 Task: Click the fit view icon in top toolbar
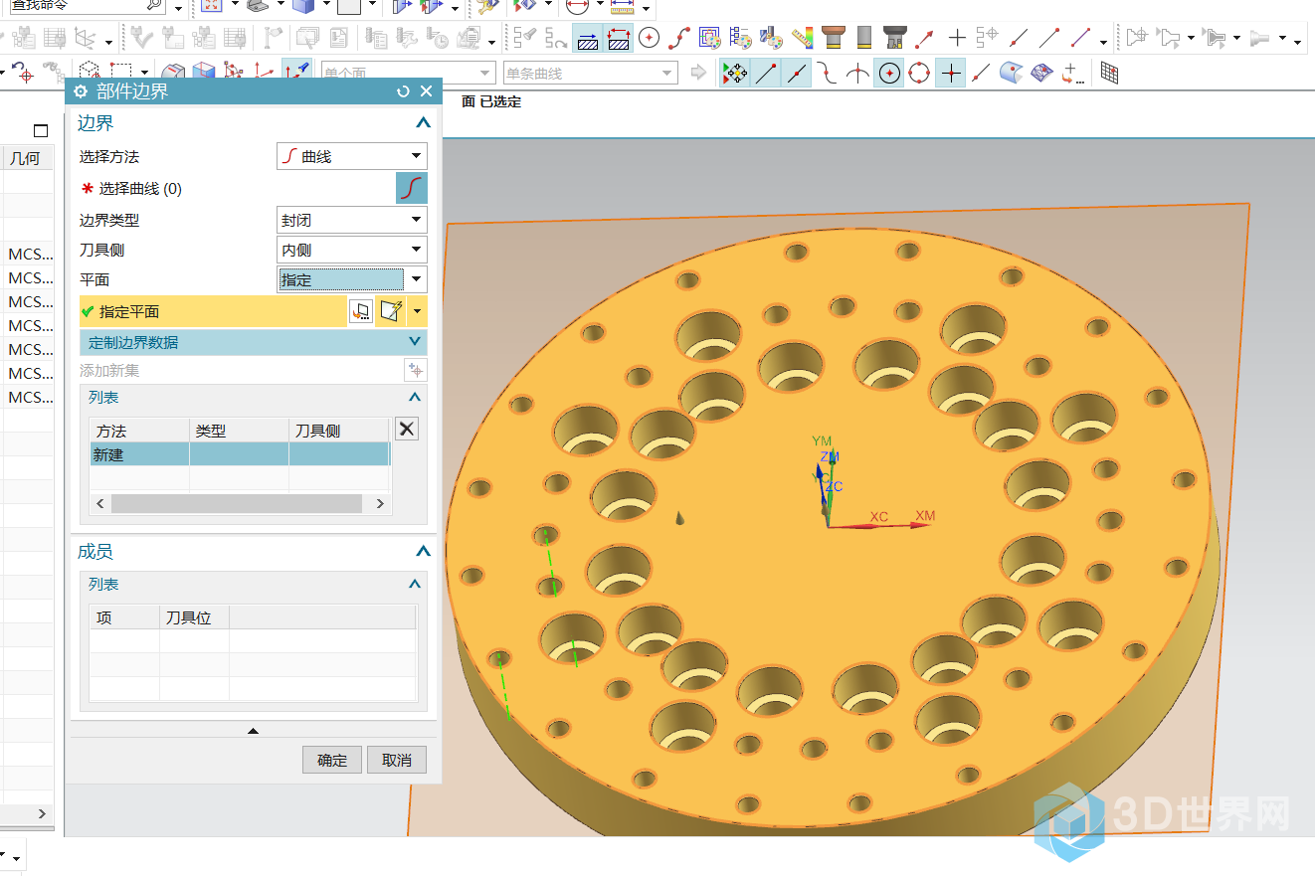click(x=211, y=5)
